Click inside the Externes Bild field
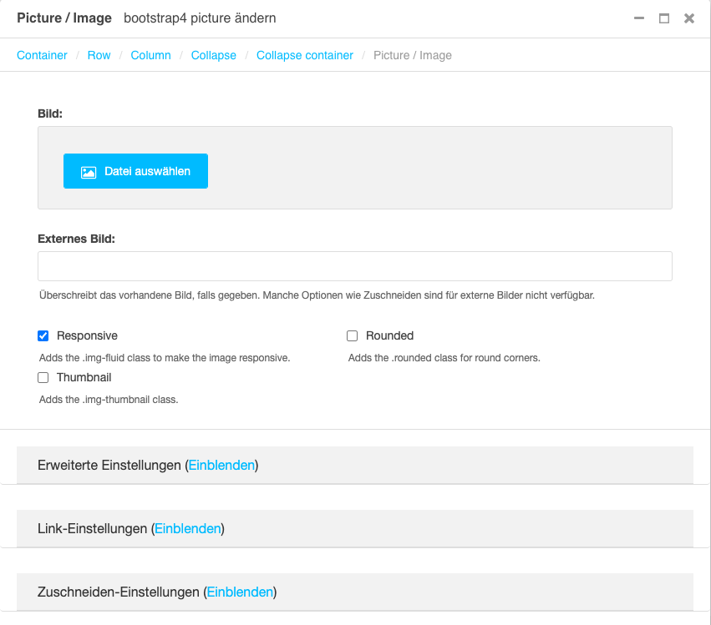Viewport: 711px width, 625px height. (x=354, y=265)
